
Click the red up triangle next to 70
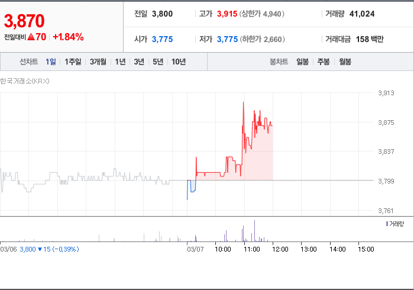coord(31,37)
